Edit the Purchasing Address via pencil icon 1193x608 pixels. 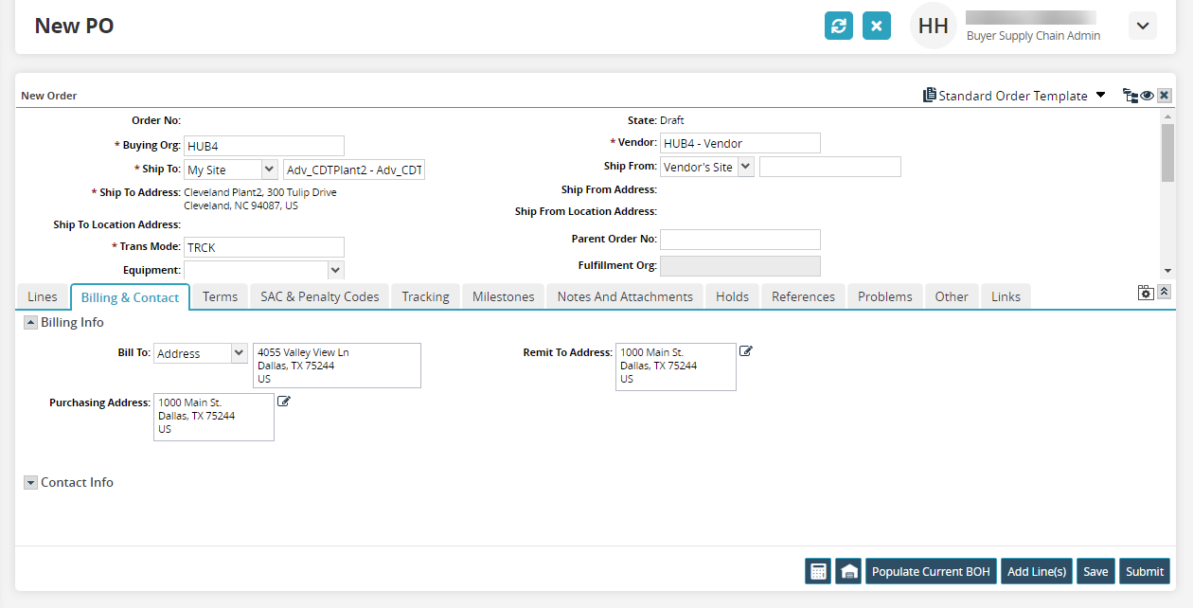click(284, 402)
